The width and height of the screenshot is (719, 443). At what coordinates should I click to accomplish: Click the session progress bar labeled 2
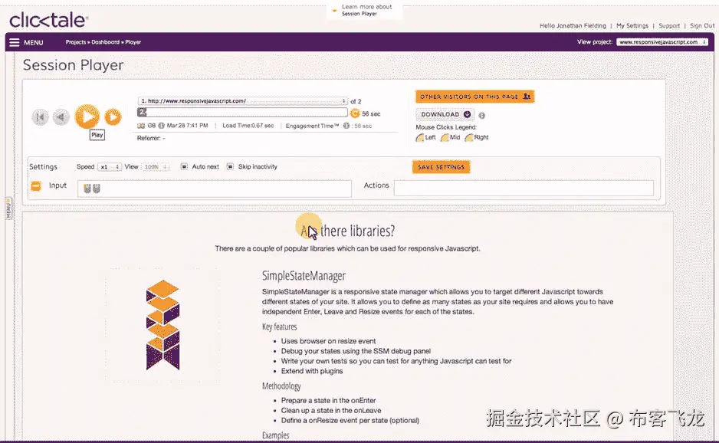pyautogui.click(x=242, y=113)
